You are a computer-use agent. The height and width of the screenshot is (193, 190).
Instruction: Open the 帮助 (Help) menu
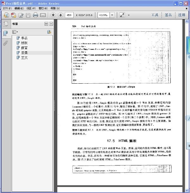55,8
